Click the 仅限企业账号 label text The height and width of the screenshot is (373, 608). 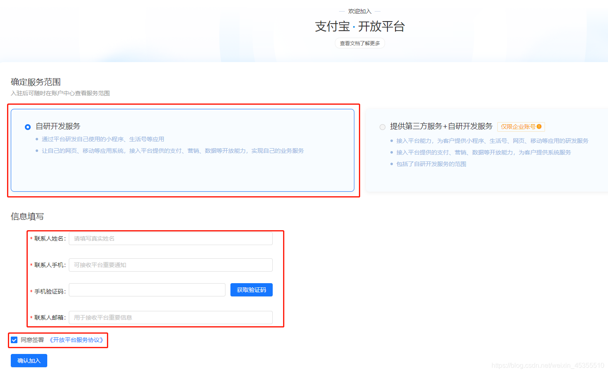518,127
